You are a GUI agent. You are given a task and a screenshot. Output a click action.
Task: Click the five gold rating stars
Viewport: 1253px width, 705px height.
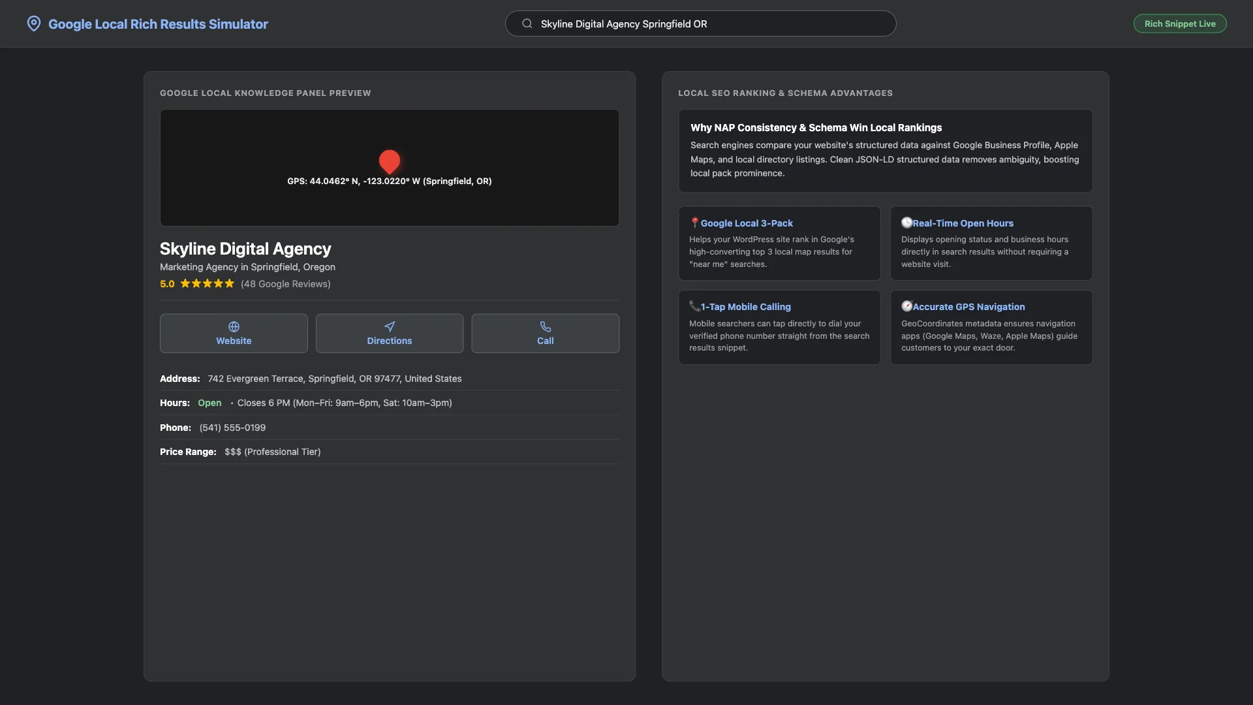[x=207, y=283]
